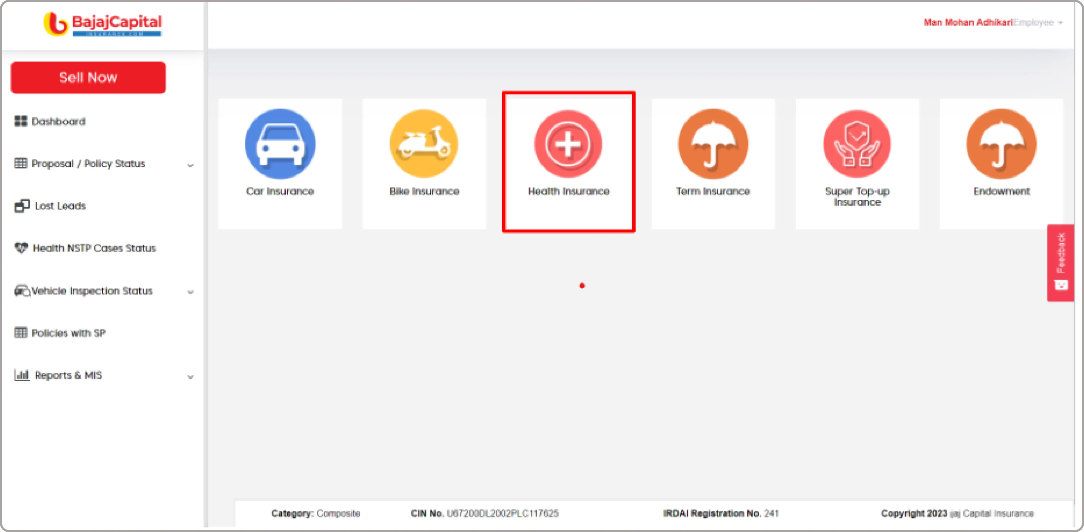Click the IRDAI Registration No. 241 text
The image size is (1084, 532).
[x=721, y=513]
